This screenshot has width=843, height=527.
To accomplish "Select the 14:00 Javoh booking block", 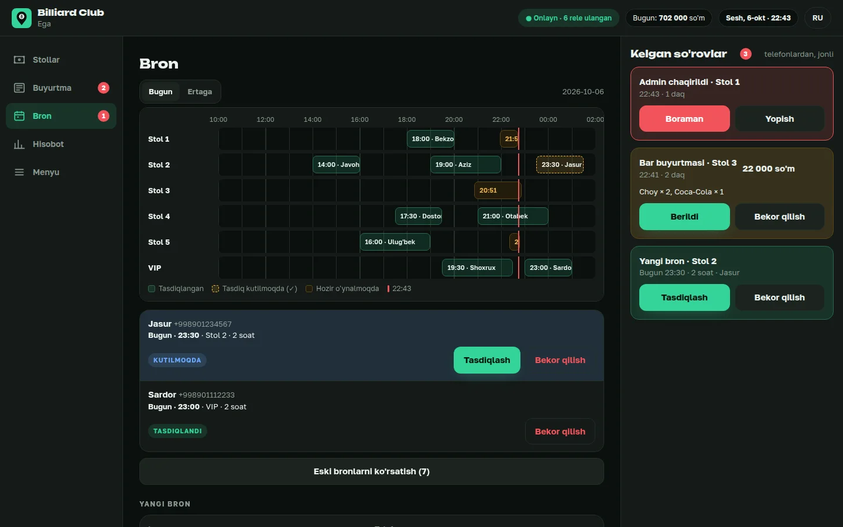I will pyautogui.click(x=336, y=165).
